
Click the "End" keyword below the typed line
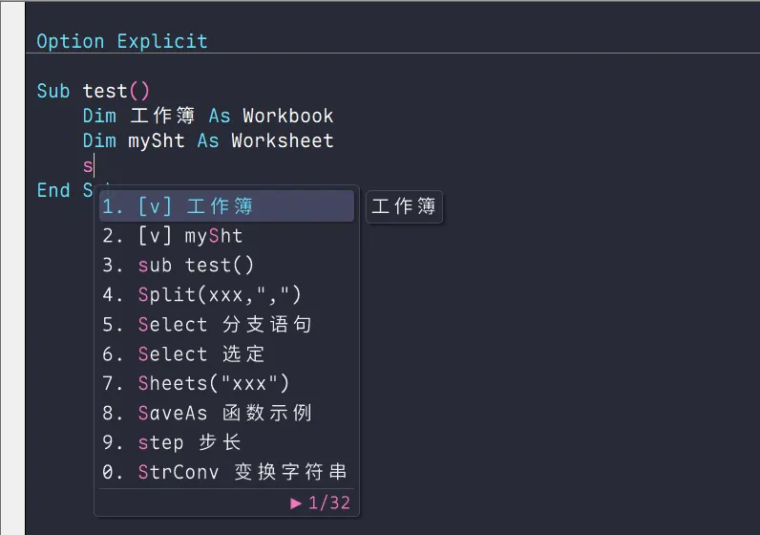(x=53, y=190)
